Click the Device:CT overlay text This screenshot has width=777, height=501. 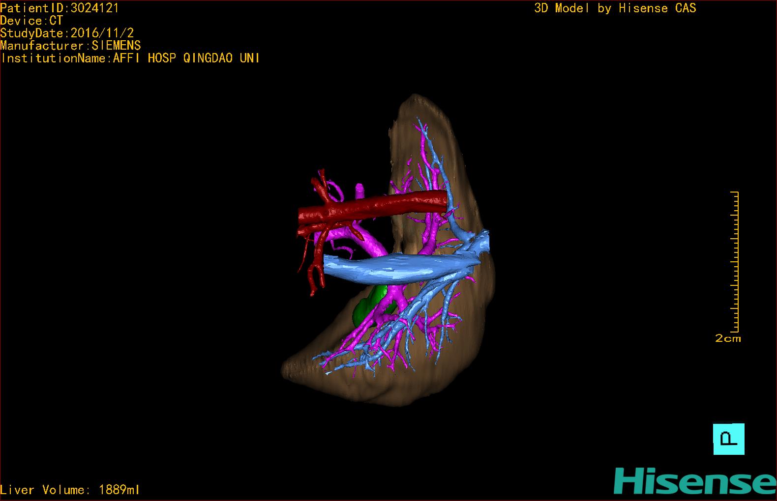pos(31,21)
